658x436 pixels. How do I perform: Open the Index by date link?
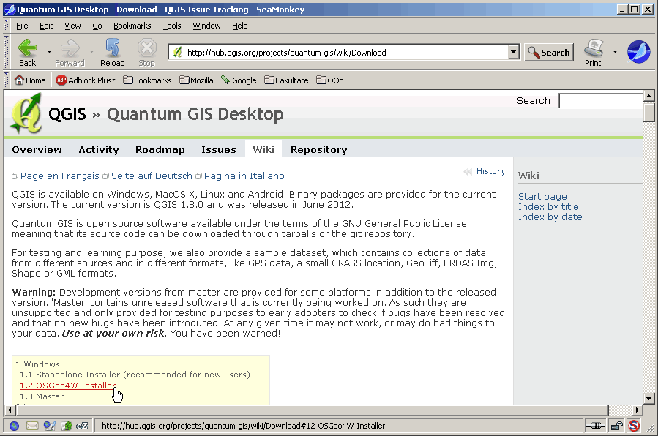click(550, 217)
